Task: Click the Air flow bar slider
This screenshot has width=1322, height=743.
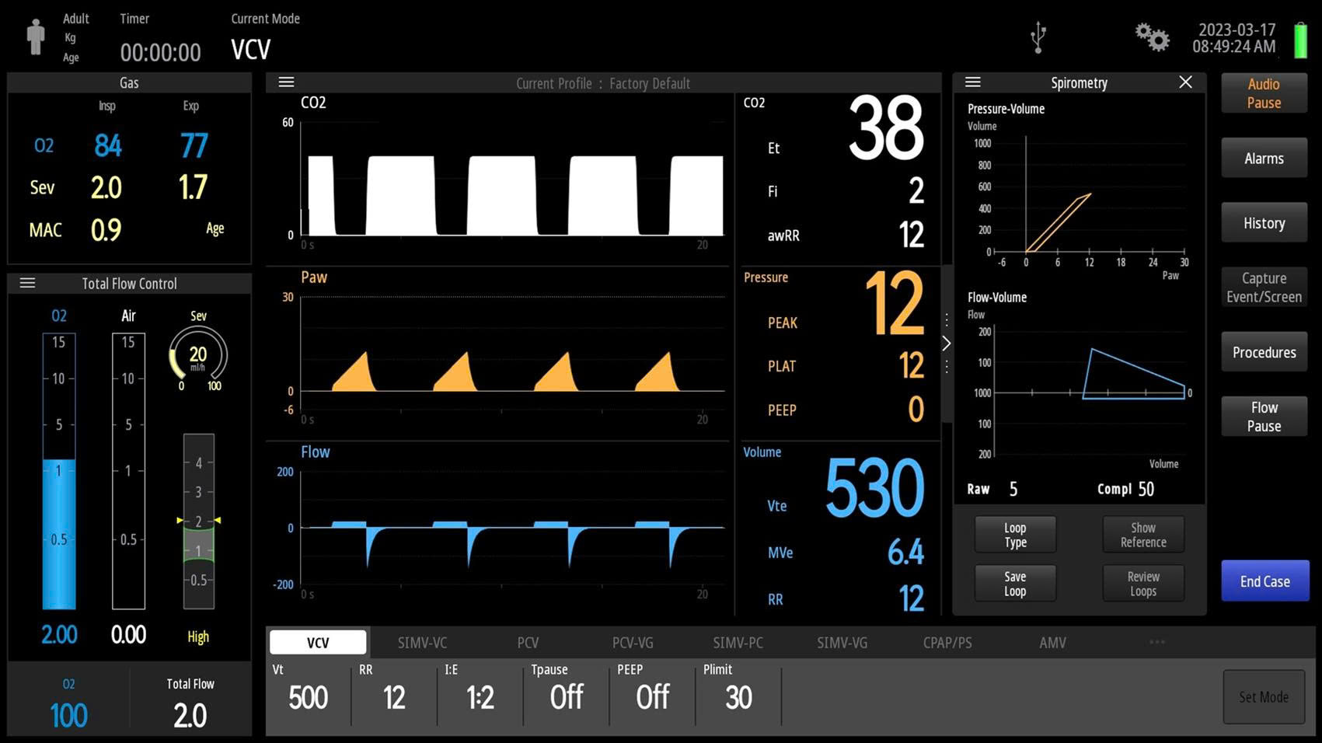Action: tap(128, 471)
